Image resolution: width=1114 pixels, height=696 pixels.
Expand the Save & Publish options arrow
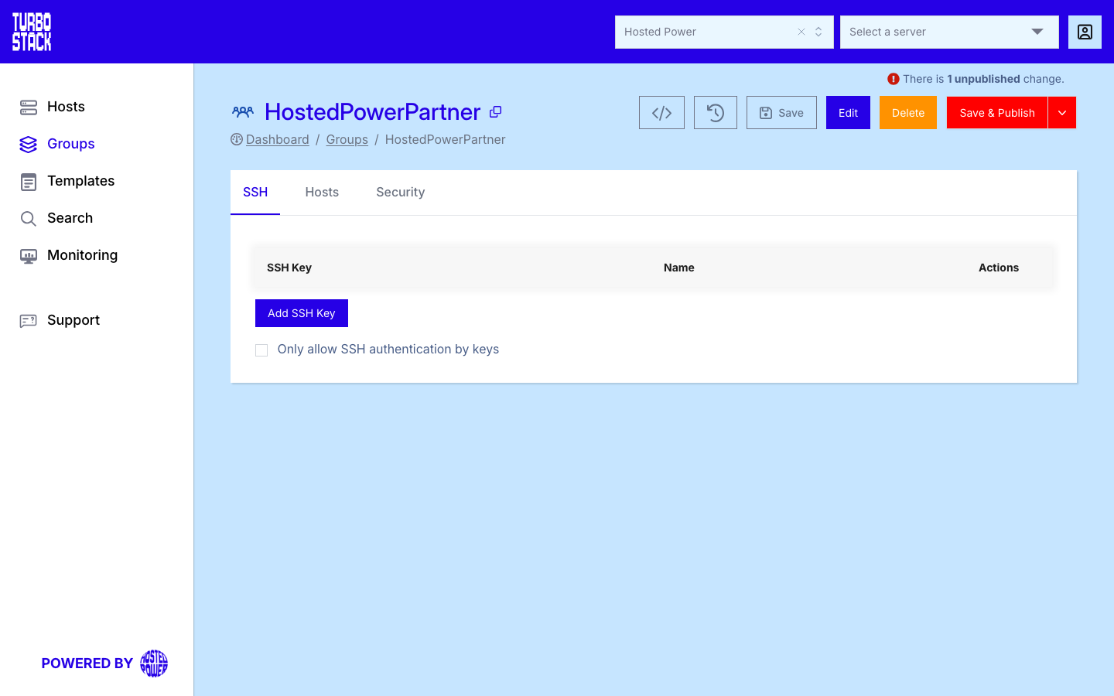(1062, 113)
